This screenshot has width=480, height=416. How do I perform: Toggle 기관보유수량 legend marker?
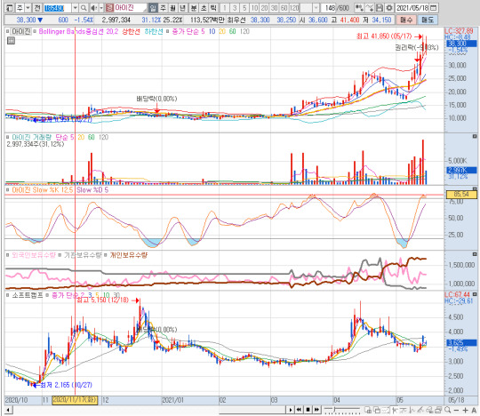point(60,255)
